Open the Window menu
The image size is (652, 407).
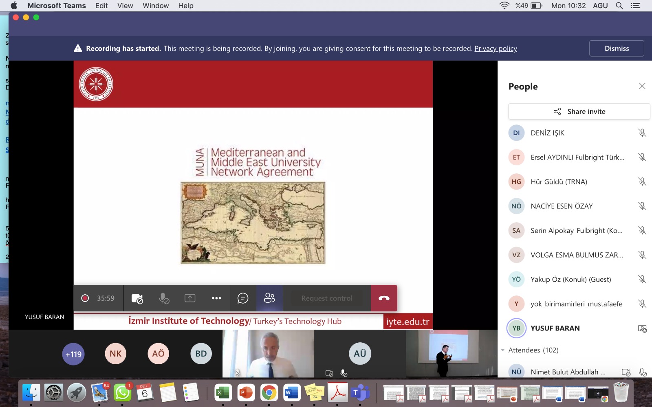156,6
